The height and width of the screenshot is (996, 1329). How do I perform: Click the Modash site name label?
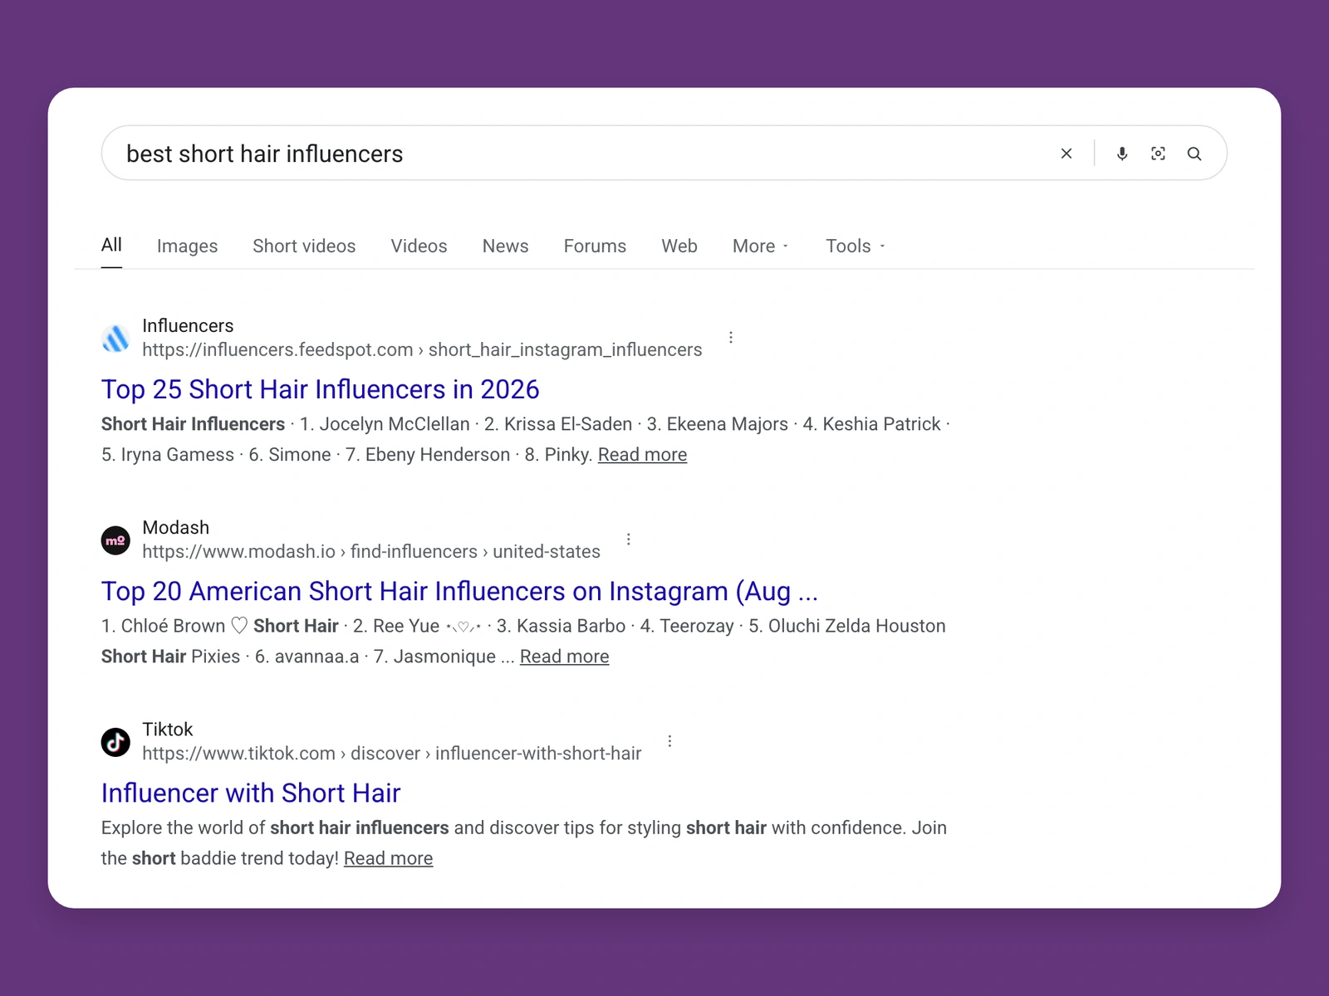(x=176, y=527)
